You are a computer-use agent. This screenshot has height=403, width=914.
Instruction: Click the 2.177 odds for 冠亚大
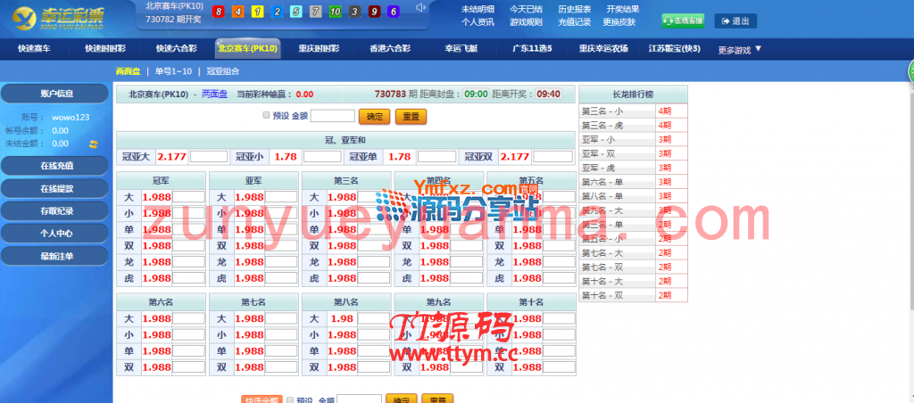[171, 156]
